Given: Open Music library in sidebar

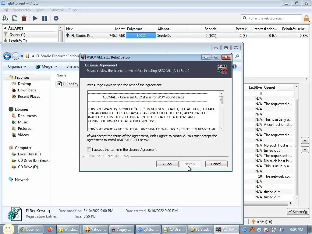Looking at the screenshot, I should pos(23,122).
